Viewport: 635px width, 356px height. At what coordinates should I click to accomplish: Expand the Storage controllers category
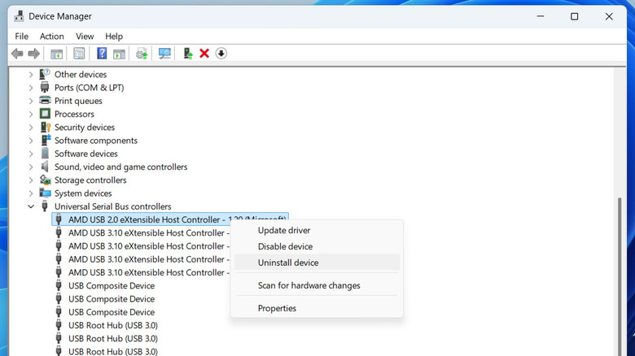pos(31,180)
